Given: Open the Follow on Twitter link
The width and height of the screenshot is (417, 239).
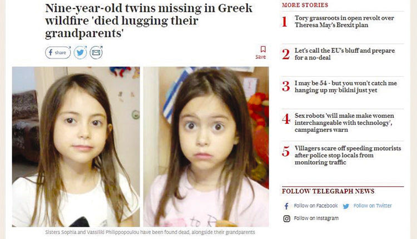Looking at the screenshot, I should [373, 206].
